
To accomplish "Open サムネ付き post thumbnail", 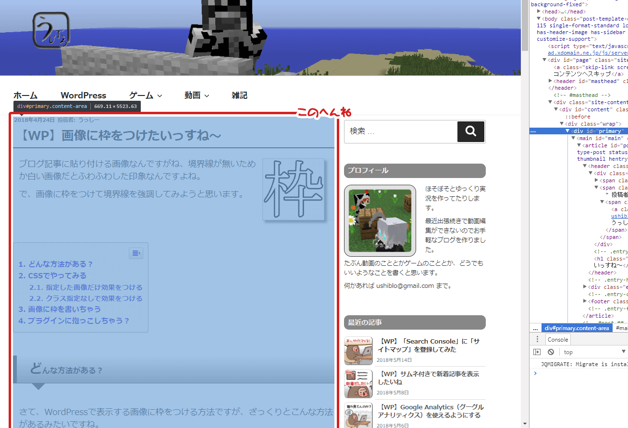I will point(358,383).
